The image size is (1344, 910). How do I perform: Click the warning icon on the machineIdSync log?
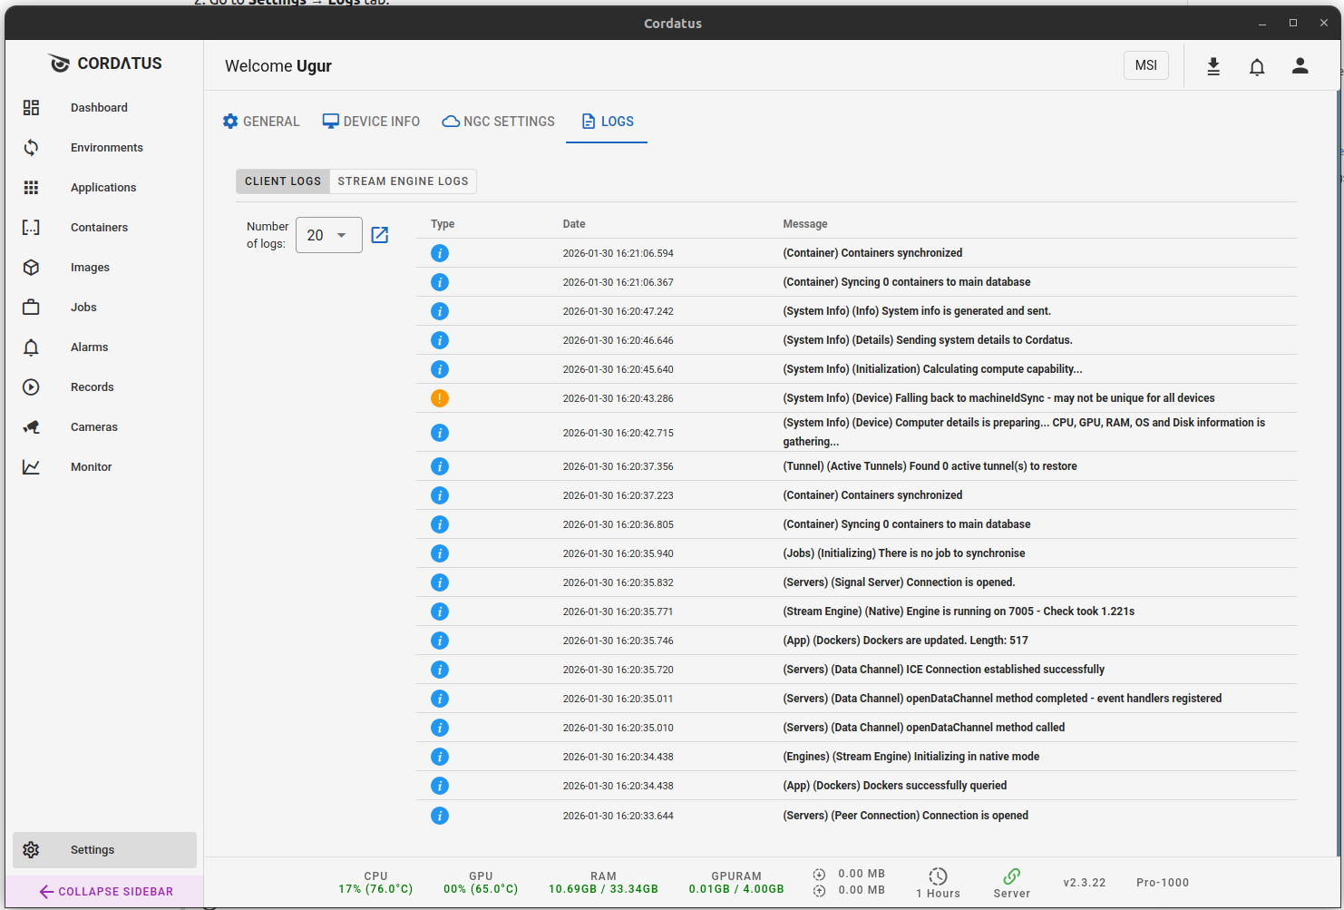point(440,397)
